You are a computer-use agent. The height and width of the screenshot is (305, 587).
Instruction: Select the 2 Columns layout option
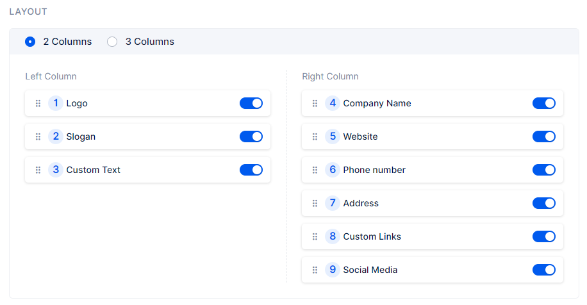click(x=30, y=42)
